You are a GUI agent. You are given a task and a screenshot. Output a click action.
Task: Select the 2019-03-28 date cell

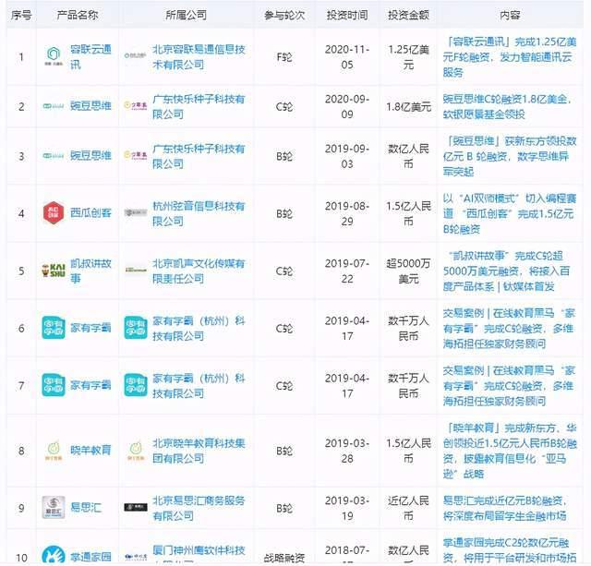pyautogui.click(x=347, y=451)
